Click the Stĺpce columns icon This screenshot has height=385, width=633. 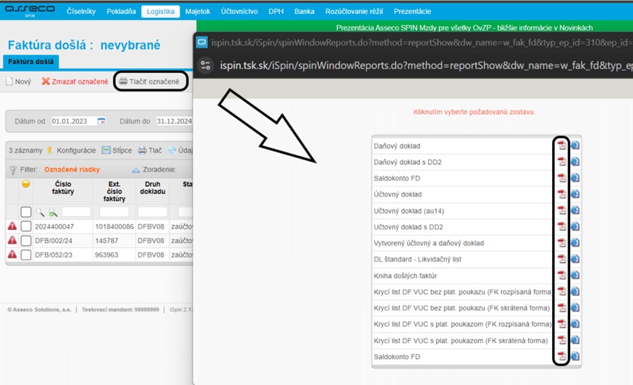pos(107,150)
